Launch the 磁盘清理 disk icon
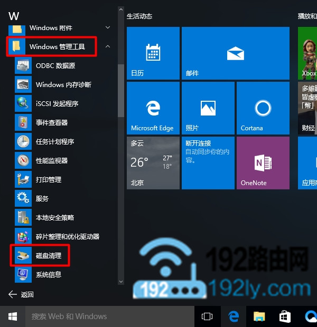 23,255
